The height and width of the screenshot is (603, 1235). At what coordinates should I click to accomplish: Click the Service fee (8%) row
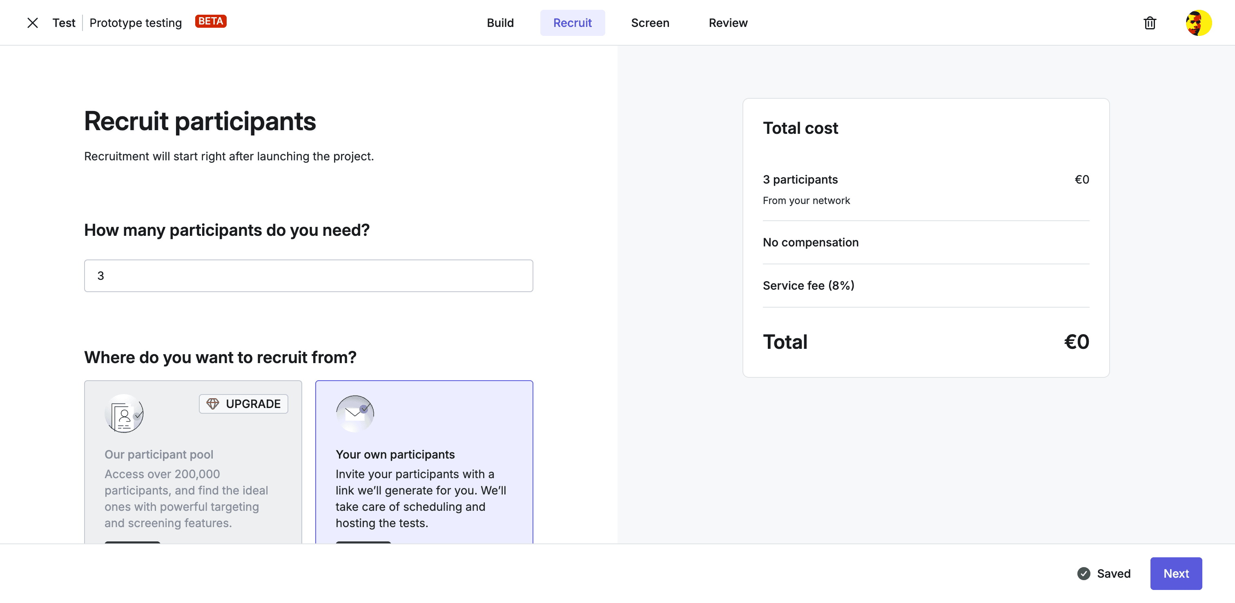[x=808, y=285]
